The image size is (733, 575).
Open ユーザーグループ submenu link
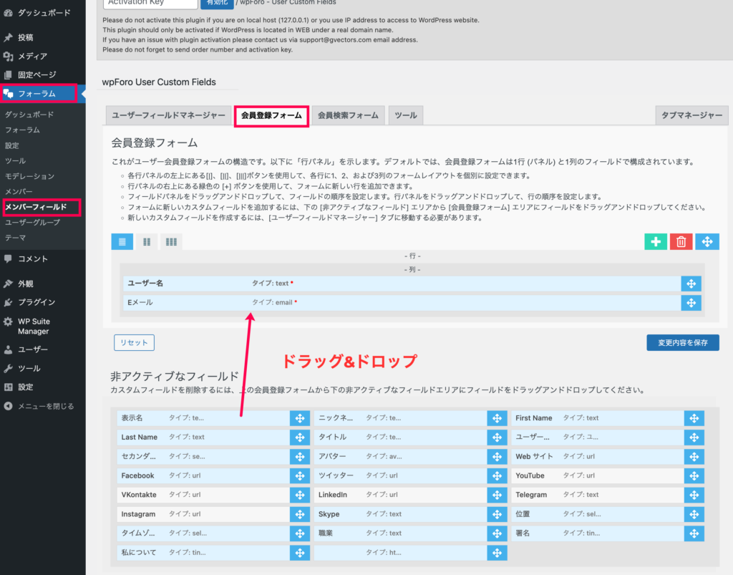click(x=32, y=223)
